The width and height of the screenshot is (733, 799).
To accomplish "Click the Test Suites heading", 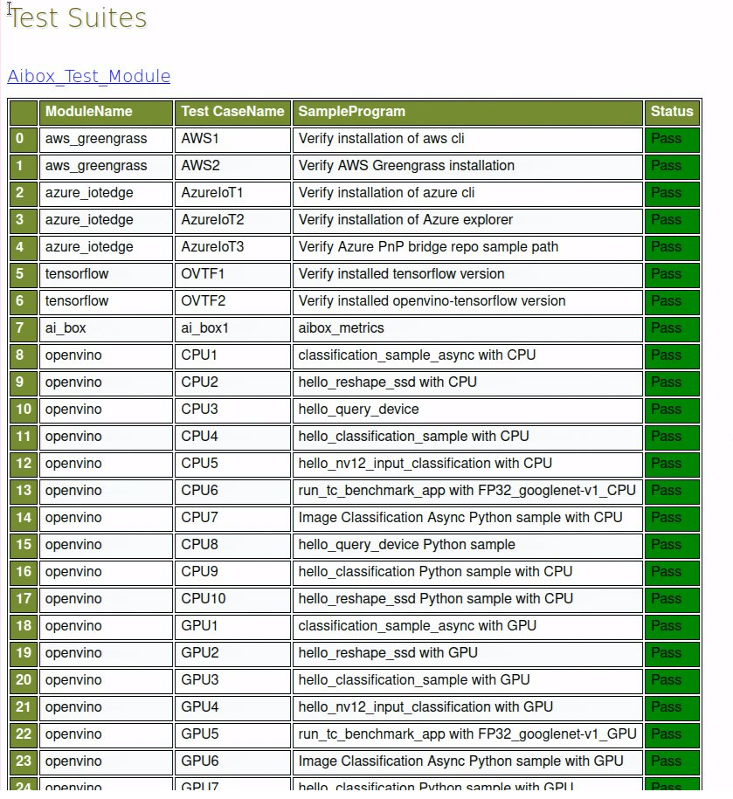I will (77, 17).
